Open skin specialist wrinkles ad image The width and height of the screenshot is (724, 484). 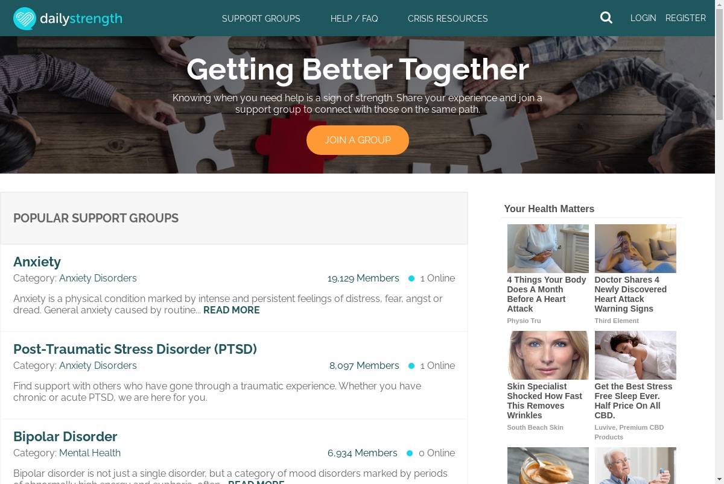coord(548,355)
